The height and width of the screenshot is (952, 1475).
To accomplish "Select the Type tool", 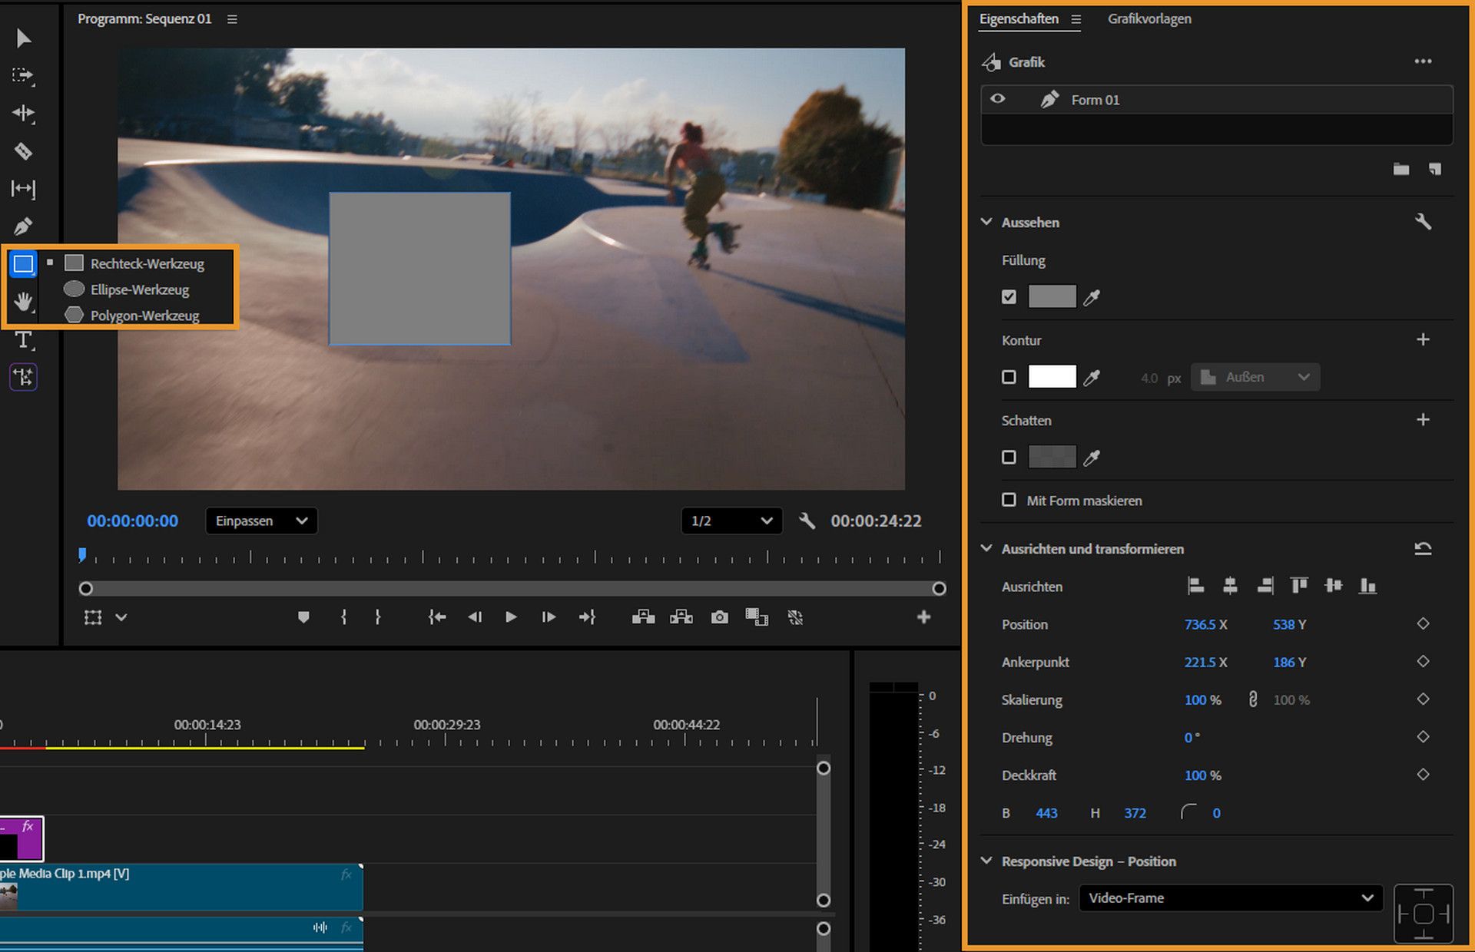I will (23, 340).
